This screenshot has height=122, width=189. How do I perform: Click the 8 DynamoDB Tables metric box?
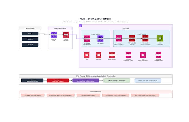(x=61, y=95)
